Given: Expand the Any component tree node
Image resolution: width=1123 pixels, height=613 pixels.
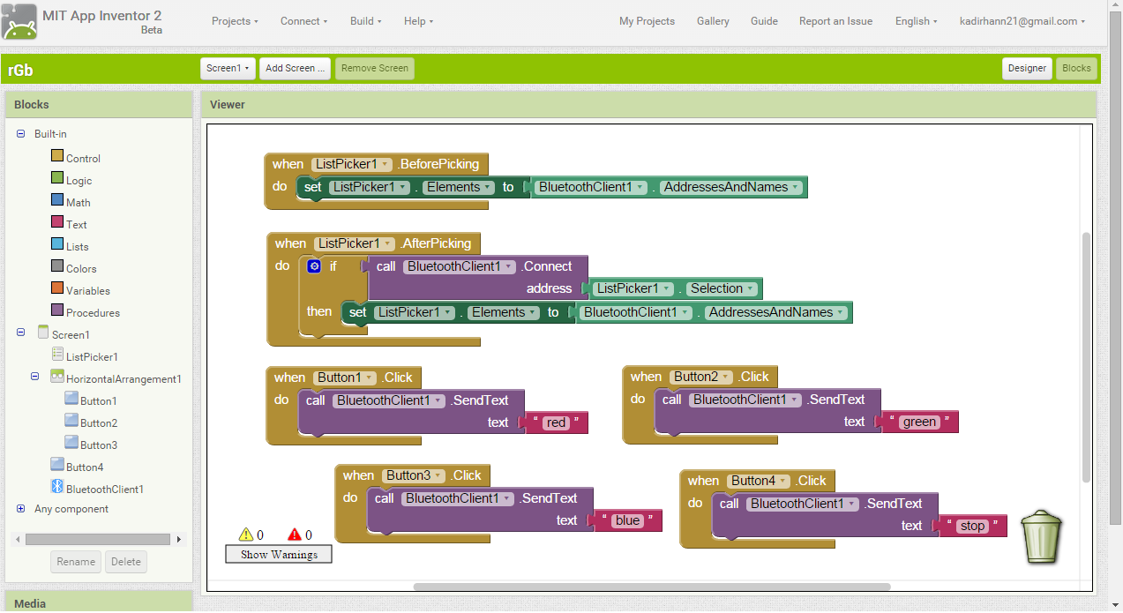Looking at the screenshot, I should click(20, 509).
